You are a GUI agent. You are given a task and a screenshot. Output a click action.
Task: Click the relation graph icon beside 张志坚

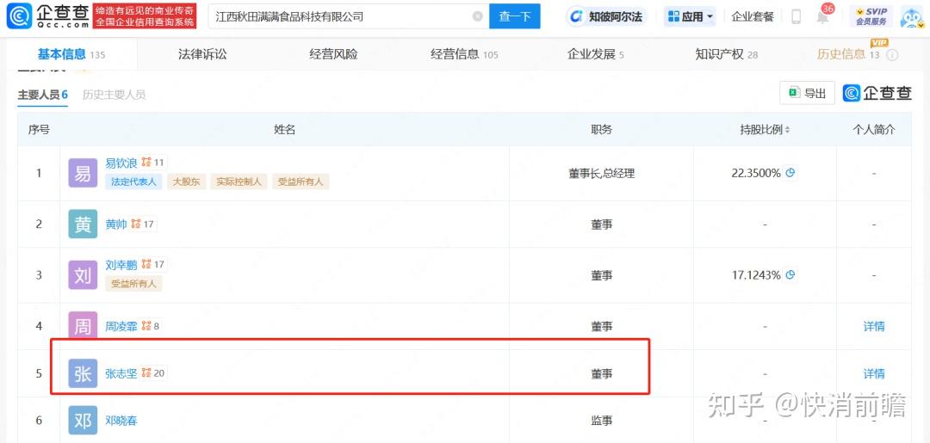tap(146, 373)
